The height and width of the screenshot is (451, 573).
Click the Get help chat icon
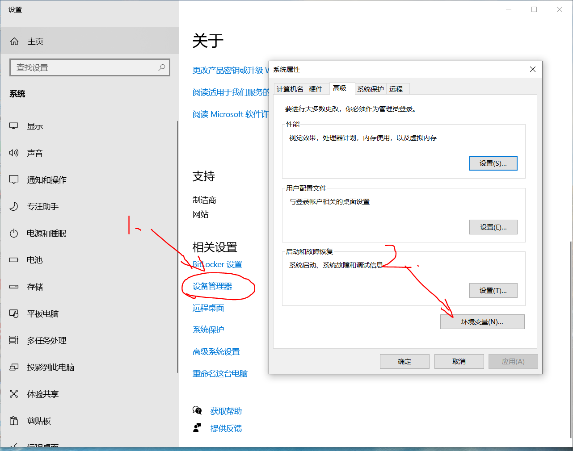click(x=197, y=410)
